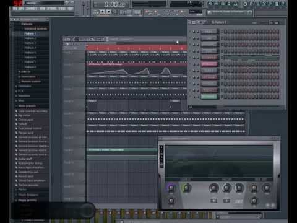Select Pattern 6 in the browser
This screenshot has height=223, width=297.
(30, 57)
